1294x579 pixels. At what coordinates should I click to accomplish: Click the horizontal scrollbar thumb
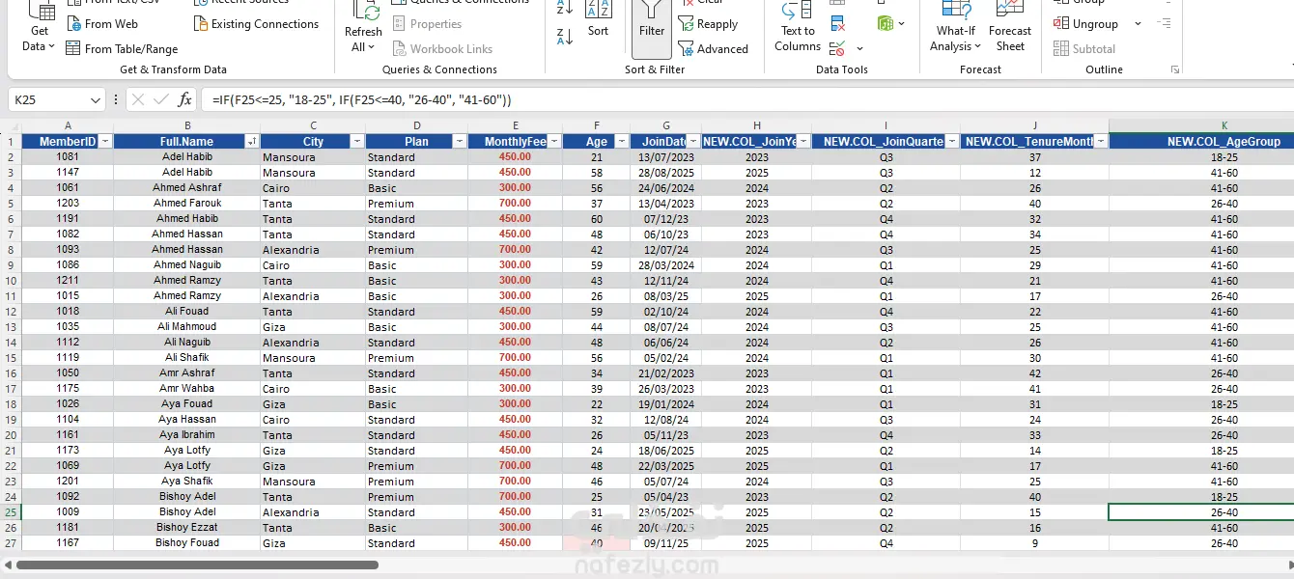pyautogui.click(x=197, y=565)
